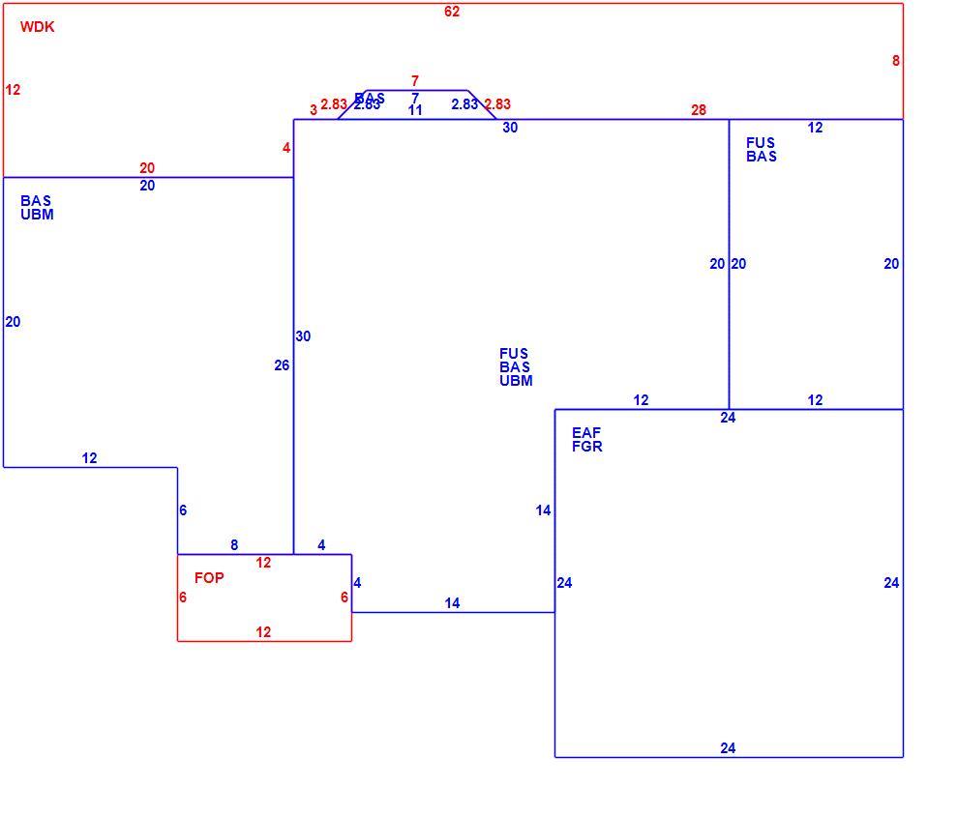Click the red 3 dimension near bay window
The width and height of the screenshot is (958, 816).
pos(314,110)
